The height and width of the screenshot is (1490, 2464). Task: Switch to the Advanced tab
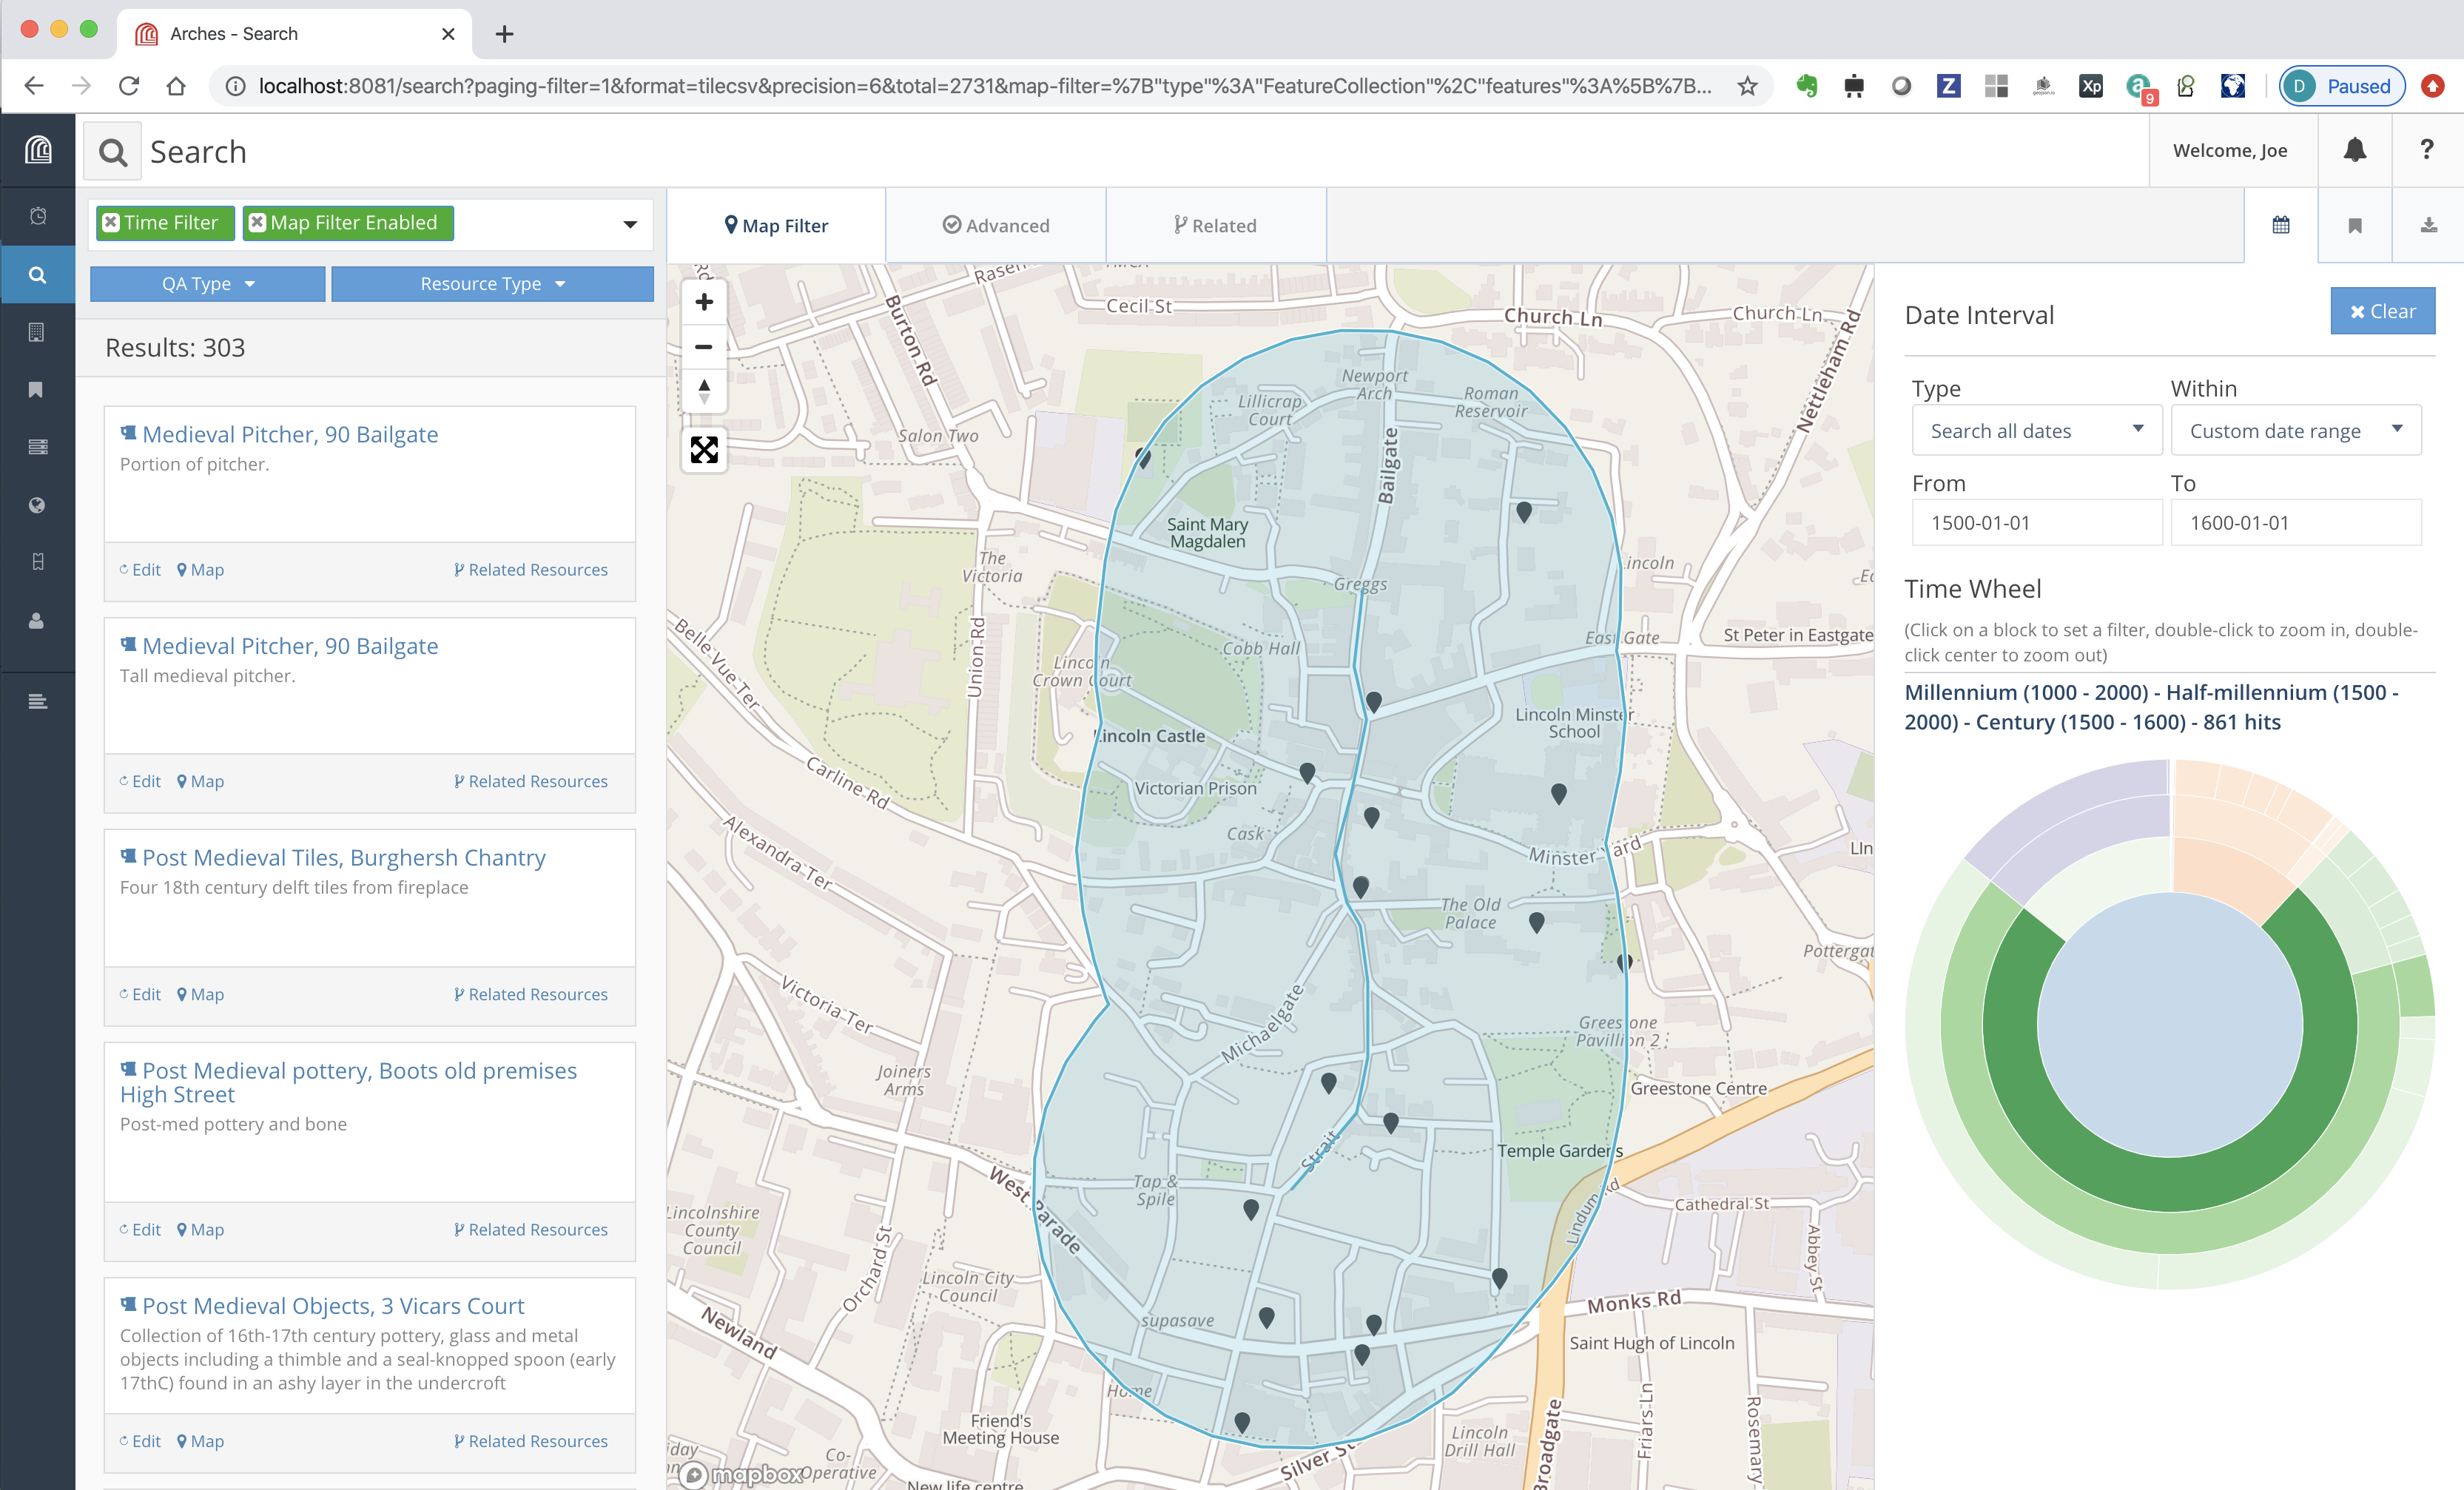click(996, 226)
